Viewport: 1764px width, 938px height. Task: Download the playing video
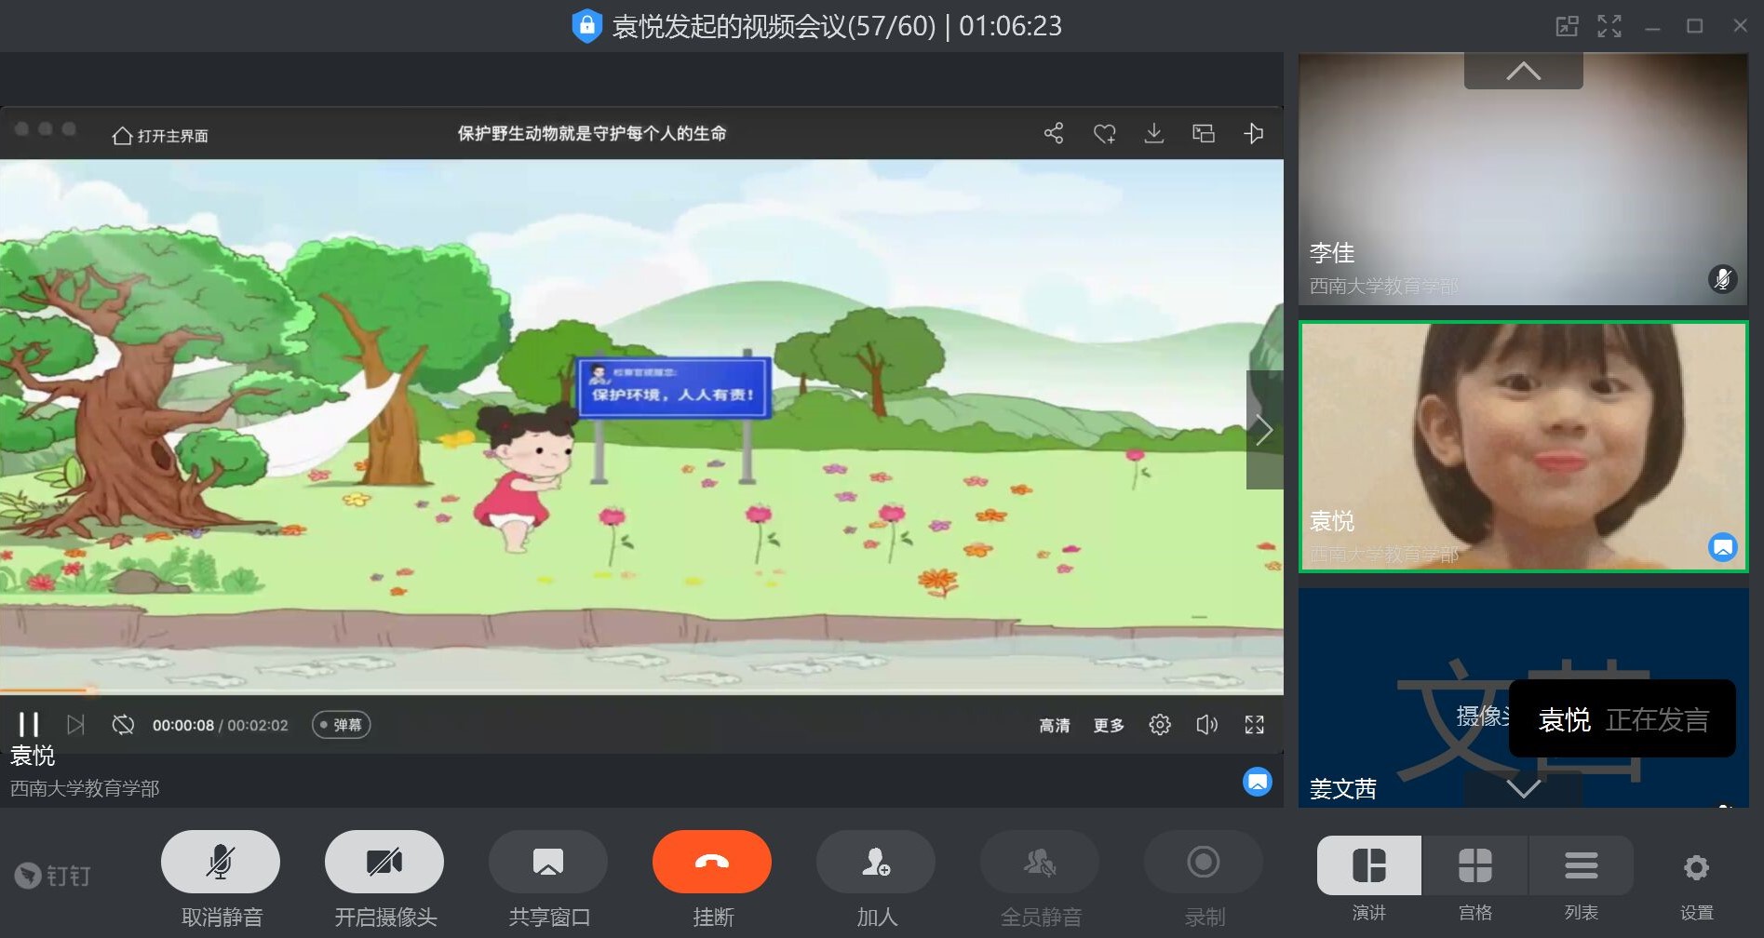[x=1153, y=133]
